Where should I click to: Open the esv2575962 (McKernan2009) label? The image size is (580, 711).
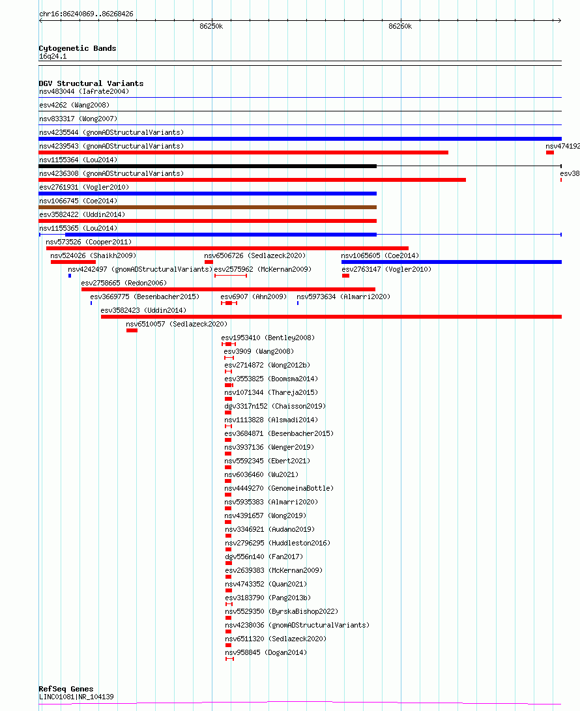coord(263,269)
